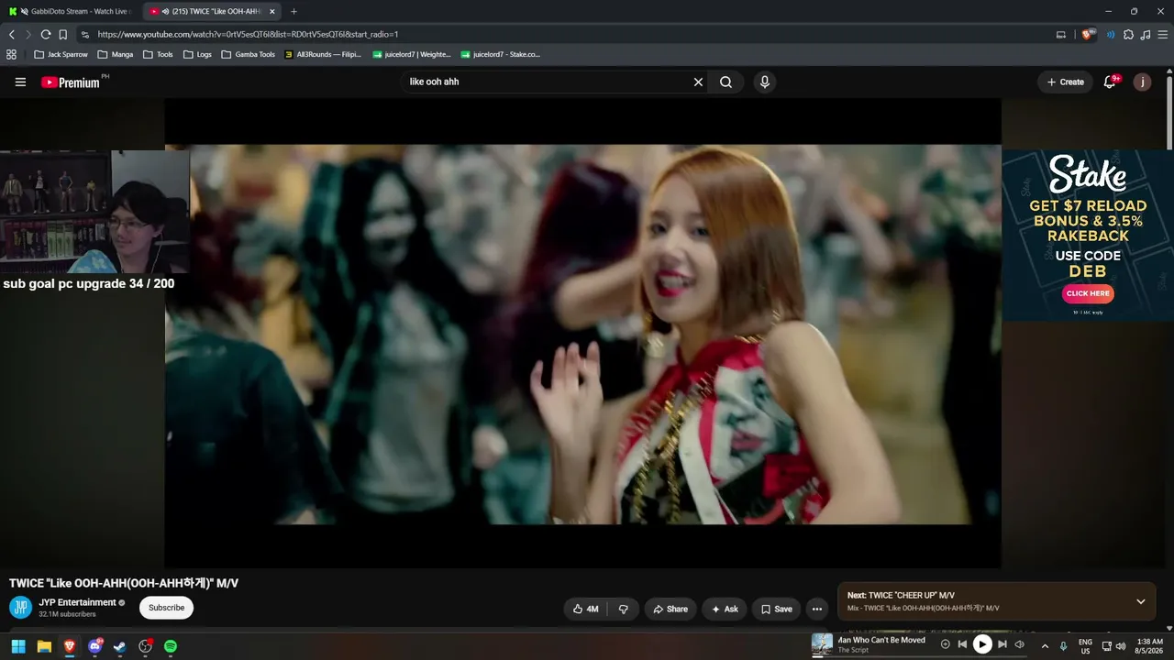
Task: Open more actions ellipsis below video
Action: (817, 609)
